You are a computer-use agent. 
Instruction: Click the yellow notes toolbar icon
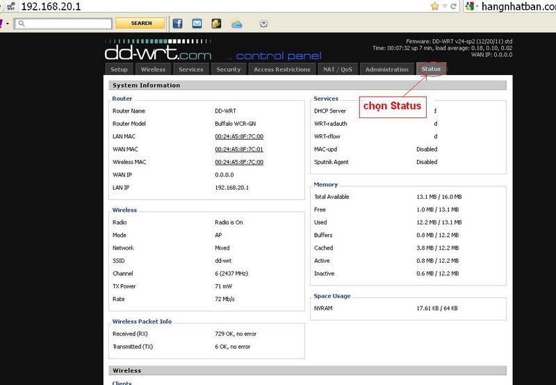[x=216, y=24]
